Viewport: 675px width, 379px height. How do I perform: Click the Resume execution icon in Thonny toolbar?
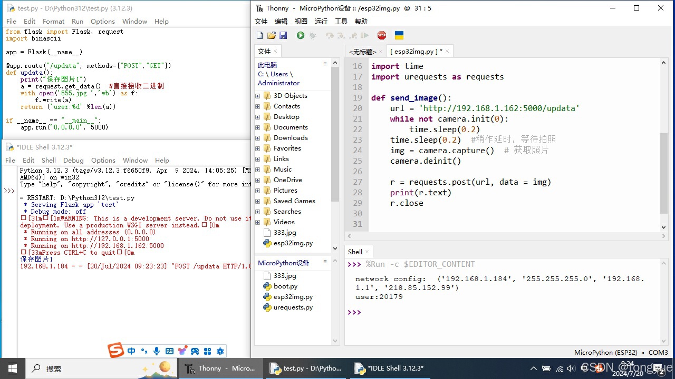pos(364,35)
